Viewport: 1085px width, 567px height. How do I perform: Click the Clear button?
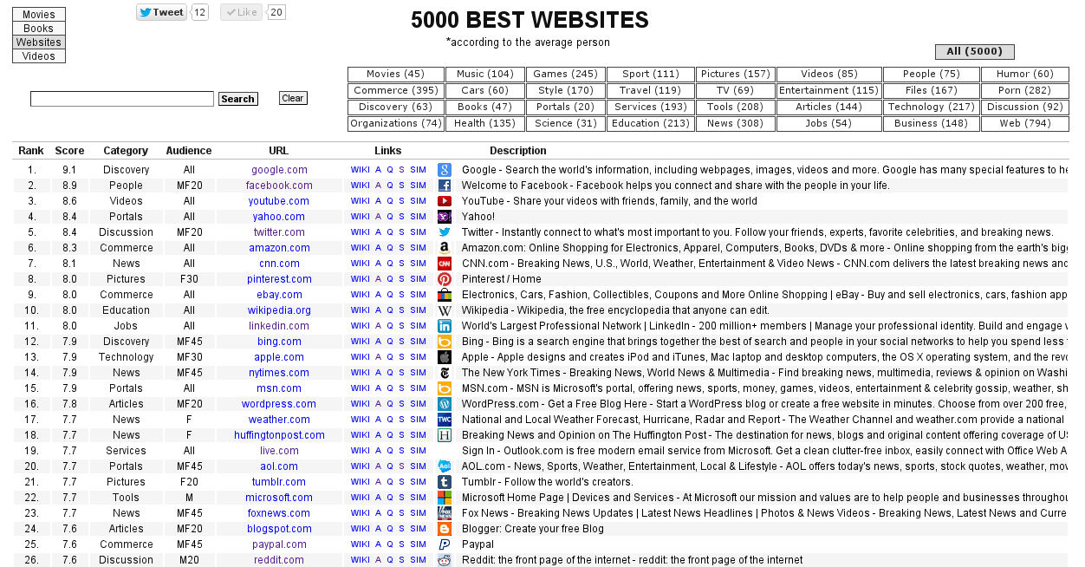click(293, 98)
